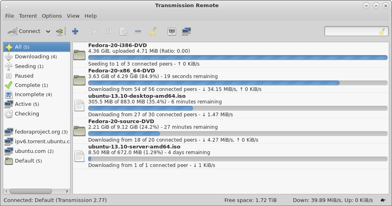Click the sidebar horizontal scrollbar
392x206 pixels.
31,191
